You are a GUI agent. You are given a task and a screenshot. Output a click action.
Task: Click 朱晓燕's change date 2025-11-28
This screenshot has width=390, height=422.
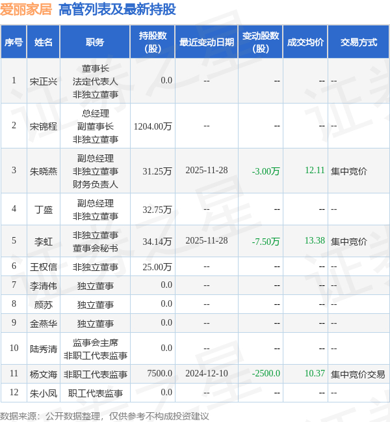pos(207,171)
